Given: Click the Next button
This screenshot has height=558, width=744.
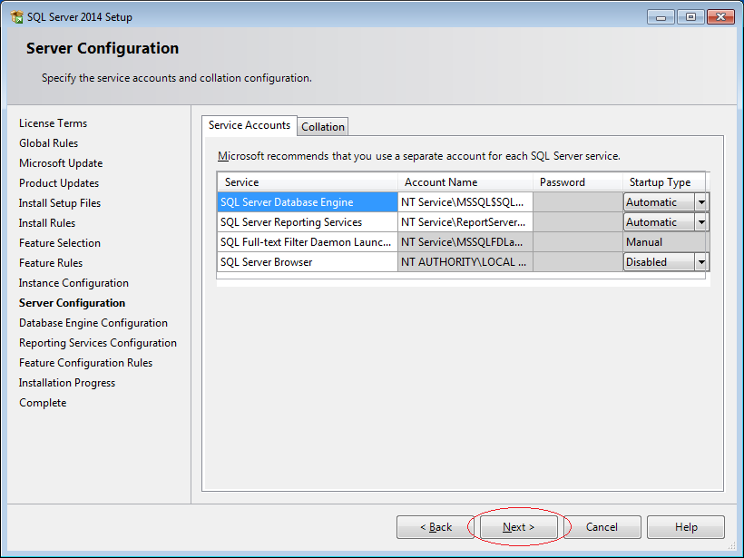Looking at the screenshot, I should 519,527.
